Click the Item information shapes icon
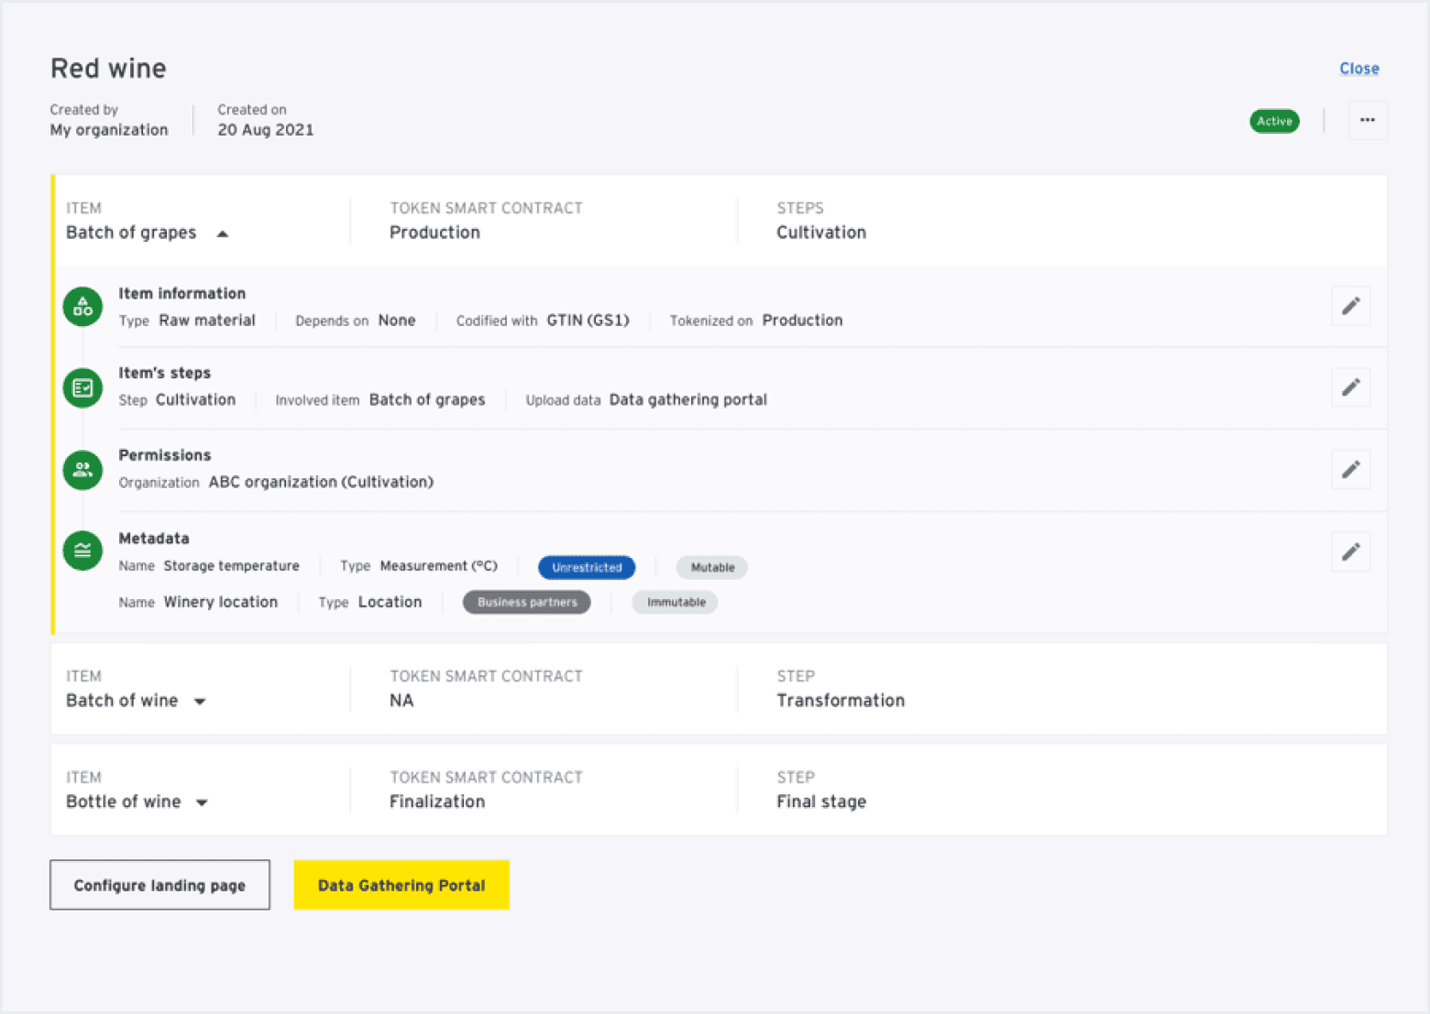 point(82,306)
